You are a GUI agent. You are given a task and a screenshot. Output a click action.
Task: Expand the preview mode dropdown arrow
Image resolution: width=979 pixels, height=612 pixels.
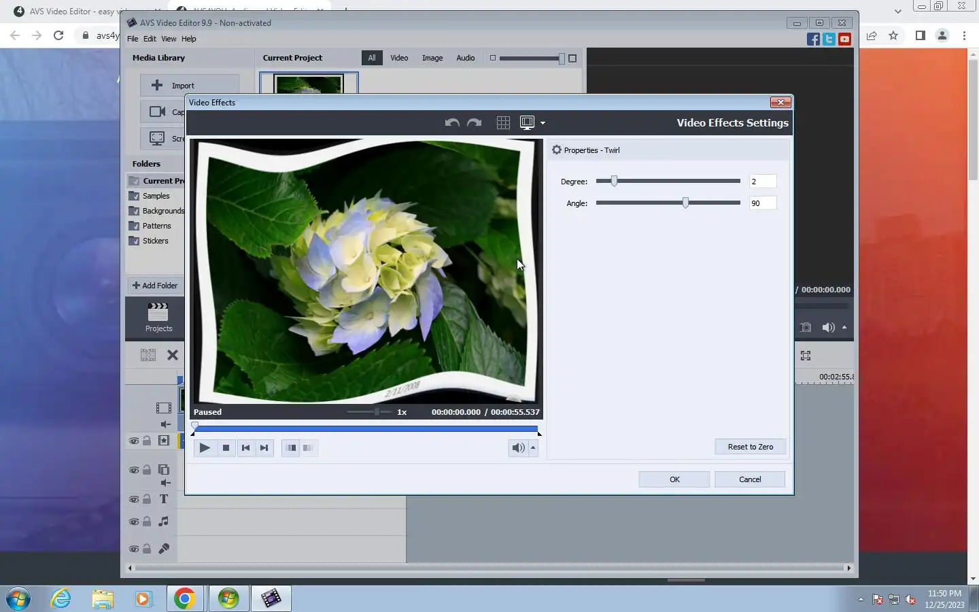pyautogui.click(x=543, y=123)
